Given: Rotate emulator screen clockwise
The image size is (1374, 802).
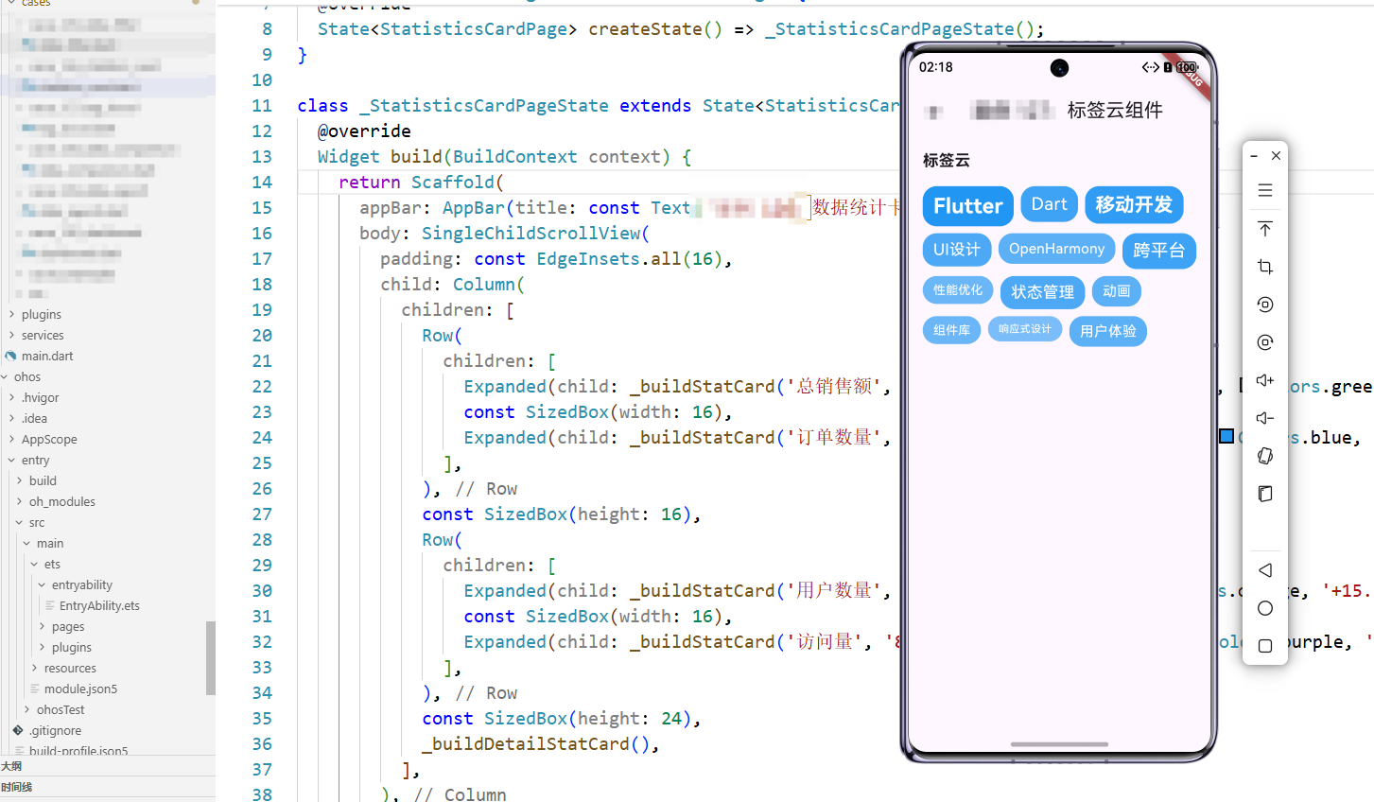Looking at the screenshot, I should (x=1265, y=342).
